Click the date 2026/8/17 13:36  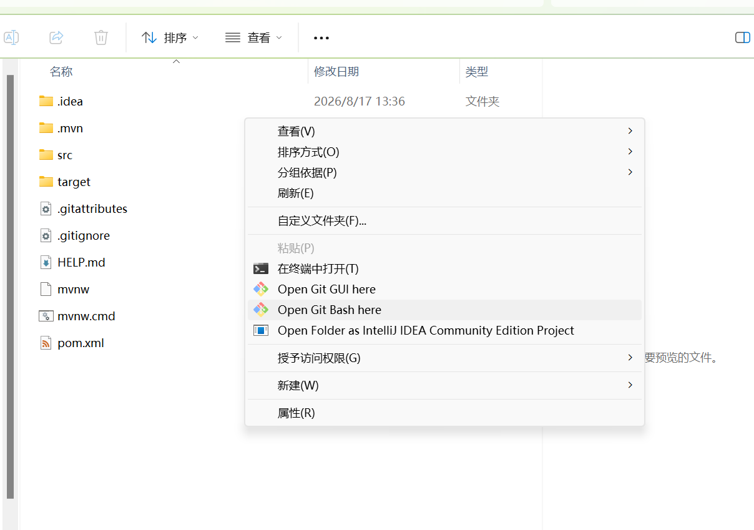click(x=360, y=101)
